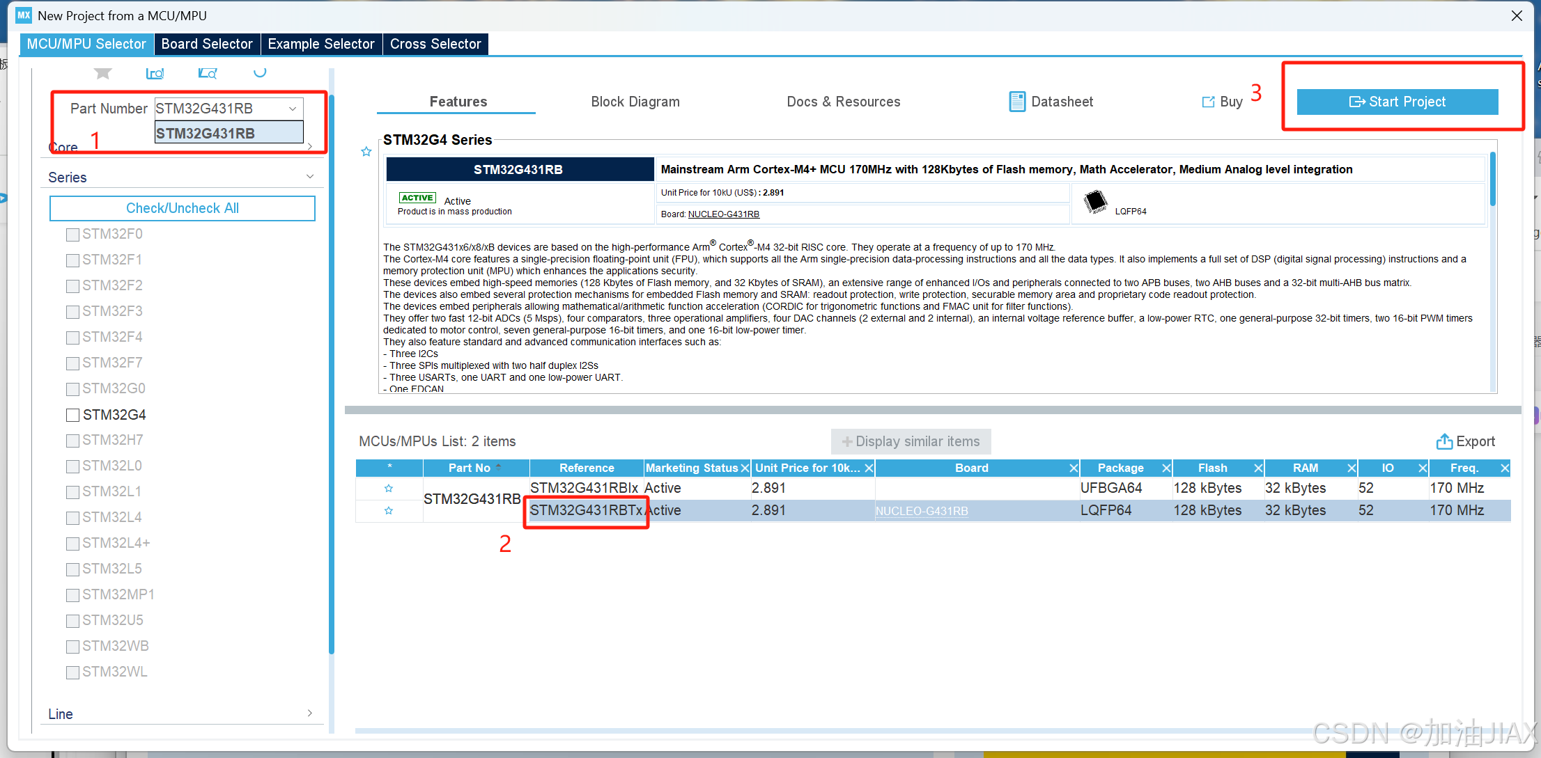The image size is (1541, 758).
Task: Toggle the STM32F4 series checkbox
Action: point(72,338)
